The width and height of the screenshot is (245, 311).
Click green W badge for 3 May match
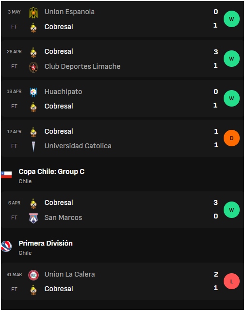231,19
